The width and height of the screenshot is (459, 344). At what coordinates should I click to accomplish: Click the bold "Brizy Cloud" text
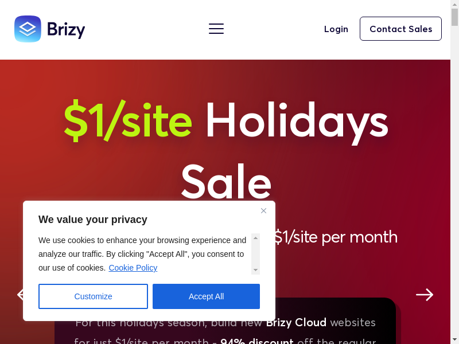tap(296, 322)
